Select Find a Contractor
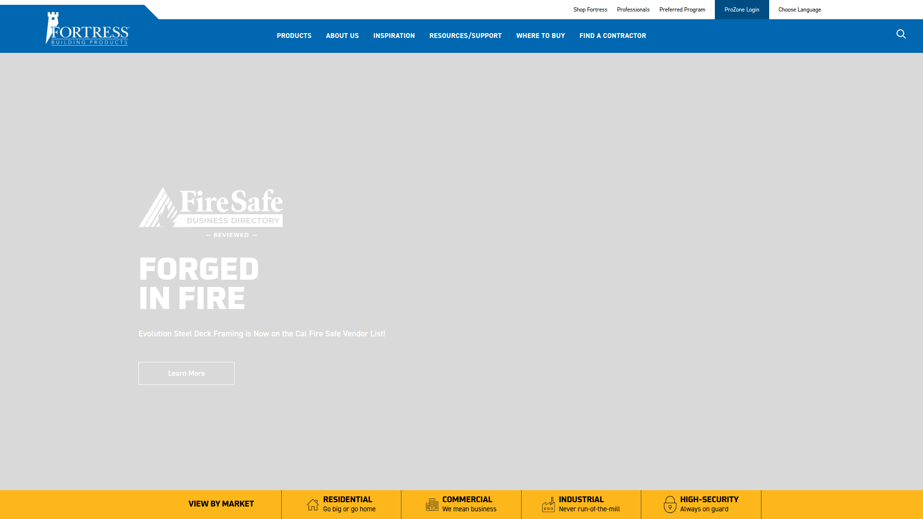Viewport: 923px width, 519px height. point(613,36)
